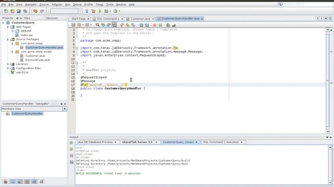This screenshot has width=334, height=187.
Task: Click the Previous Bookmark editor icon
Action: tap(122, 25)
